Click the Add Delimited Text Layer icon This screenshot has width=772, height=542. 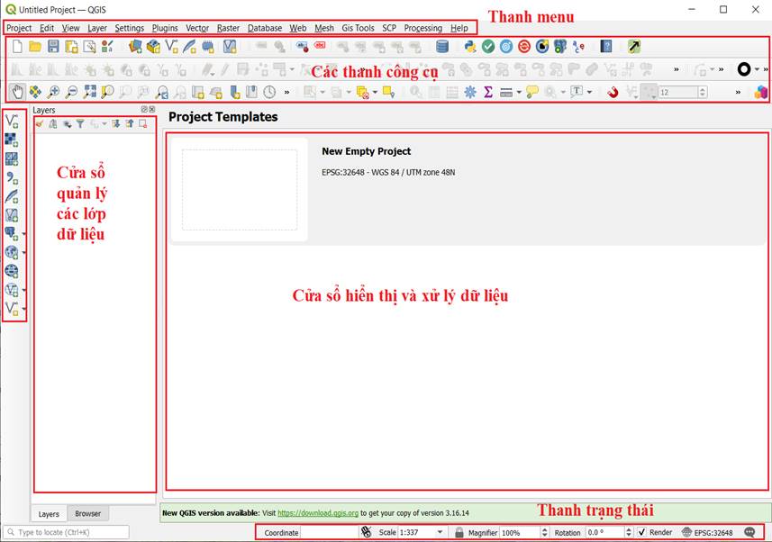12,178
